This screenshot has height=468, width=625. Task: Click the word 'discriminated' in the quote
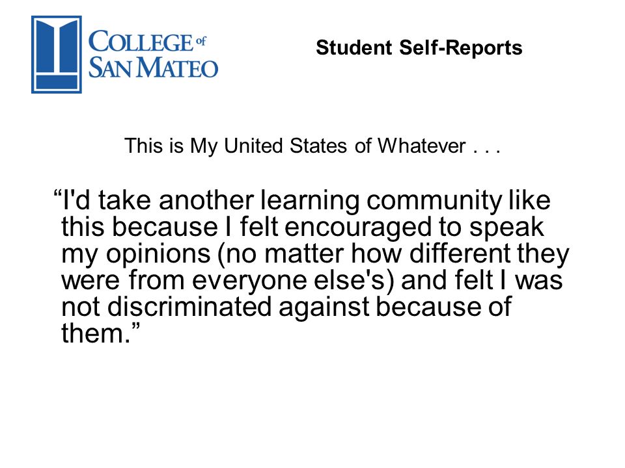pos(189,307)
